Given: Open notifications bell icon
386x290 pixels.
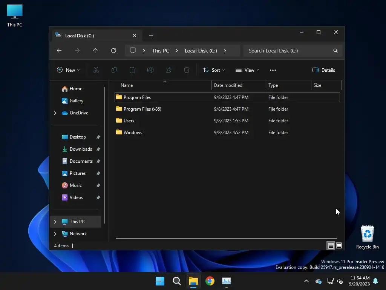Looking at the screenshot, I should click(x=376, y=281).
